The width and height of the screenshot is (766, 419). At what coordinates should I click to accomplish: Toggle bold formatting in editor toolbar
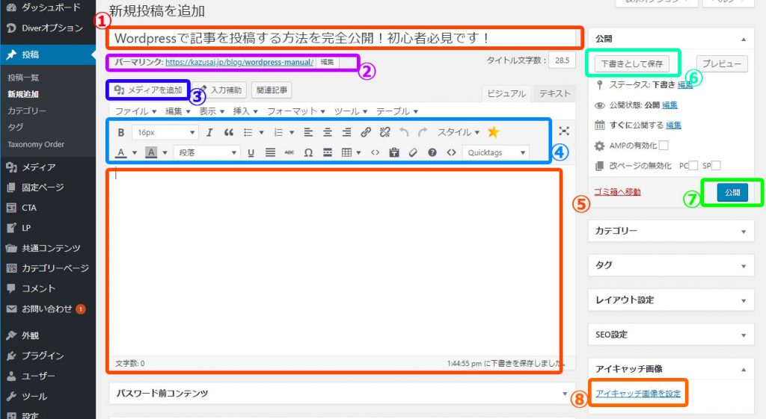point(121,132)
